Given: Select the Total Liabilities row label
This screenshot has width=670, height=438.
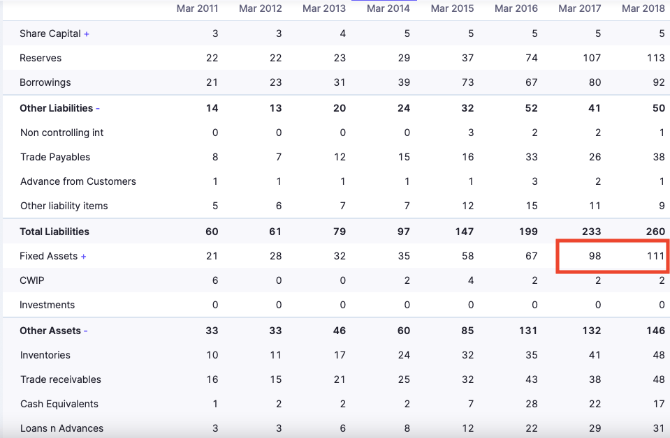Looking at the screenshot, I should click(54, 232).
